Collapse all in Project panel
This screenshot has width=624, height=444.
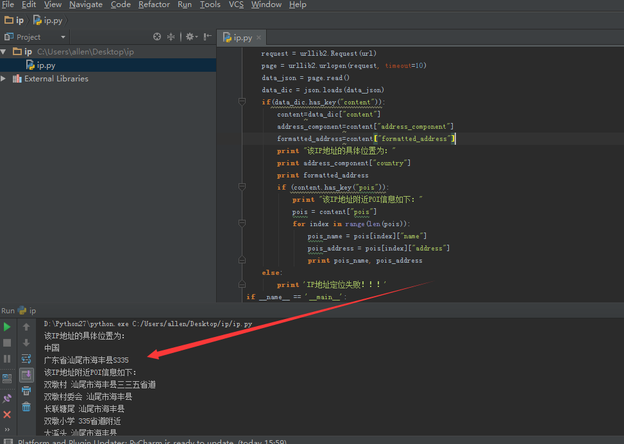pos(171,37)
